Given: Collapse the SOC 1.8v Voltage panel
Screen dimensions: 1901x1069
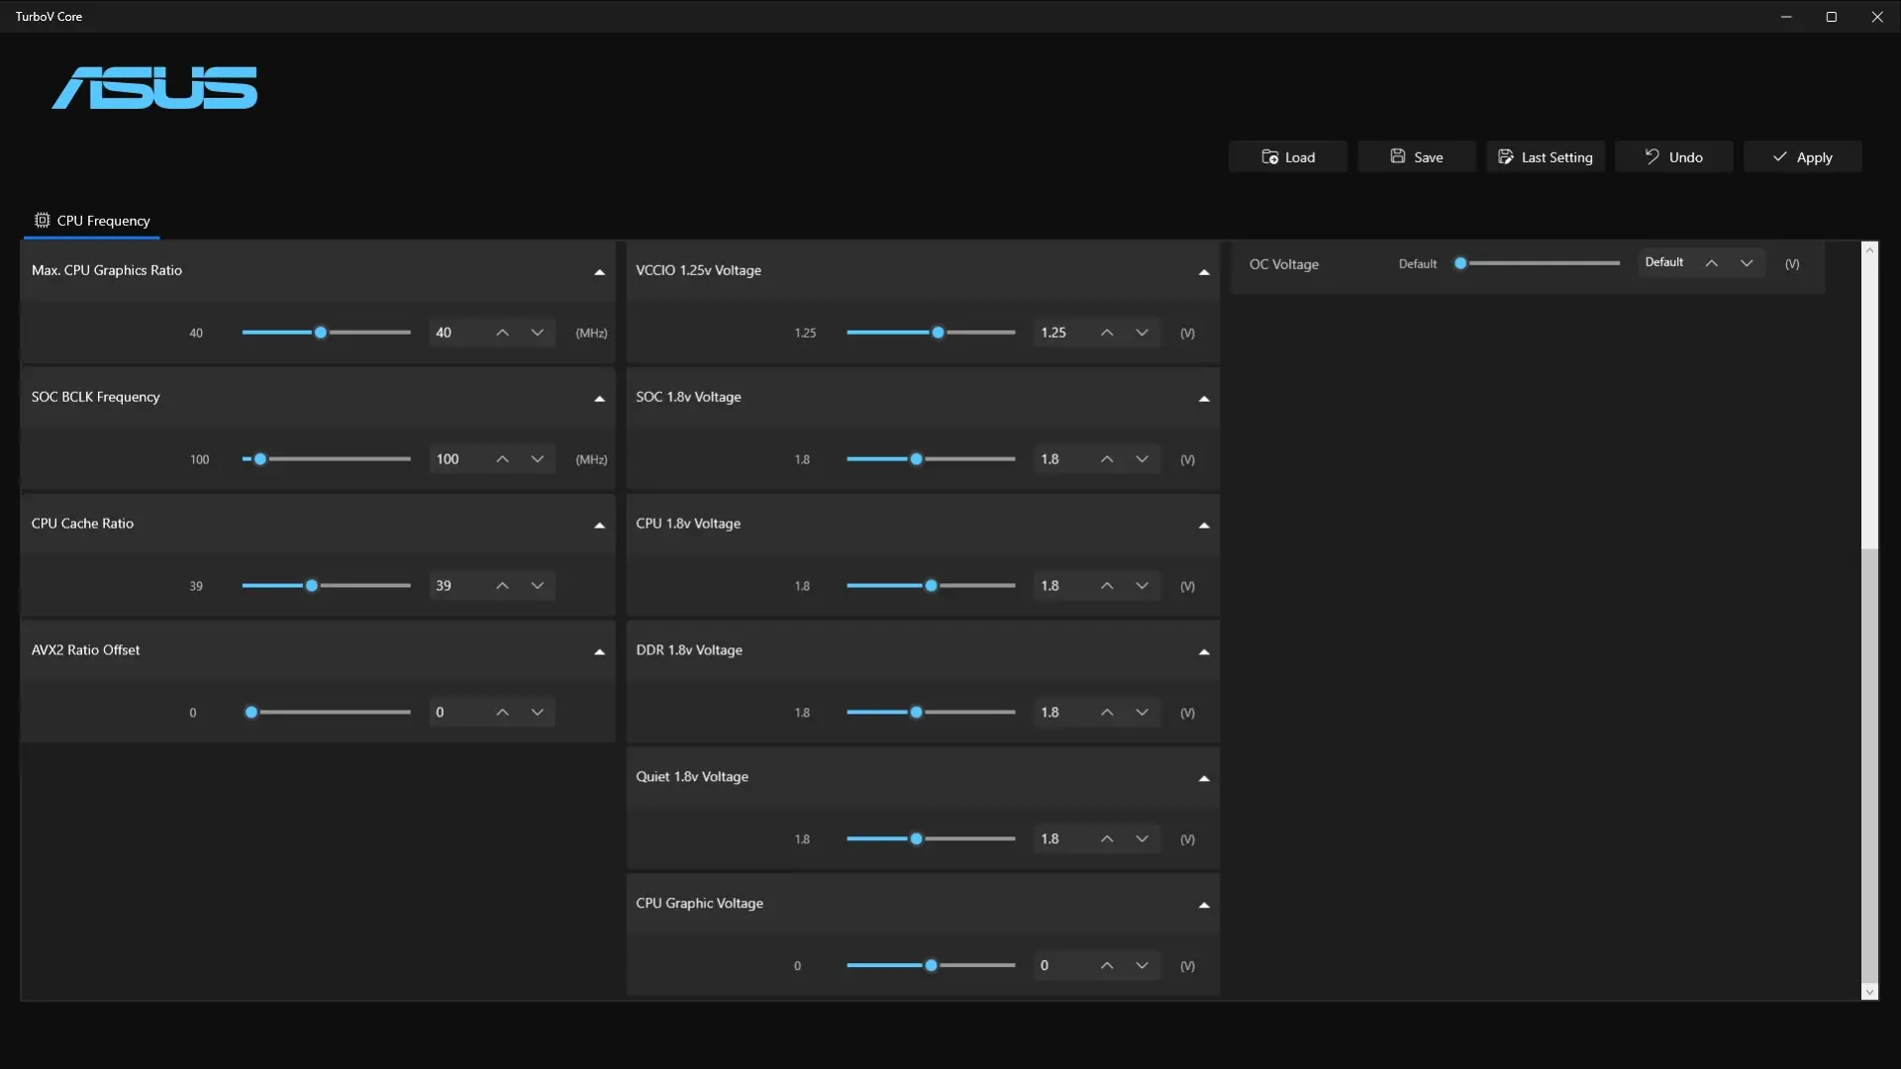Looking at the screenshot, I should coord(1204,398).
